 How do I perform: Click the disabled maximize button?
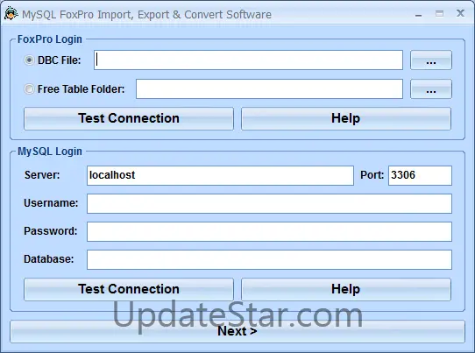(x=439, y=14)
